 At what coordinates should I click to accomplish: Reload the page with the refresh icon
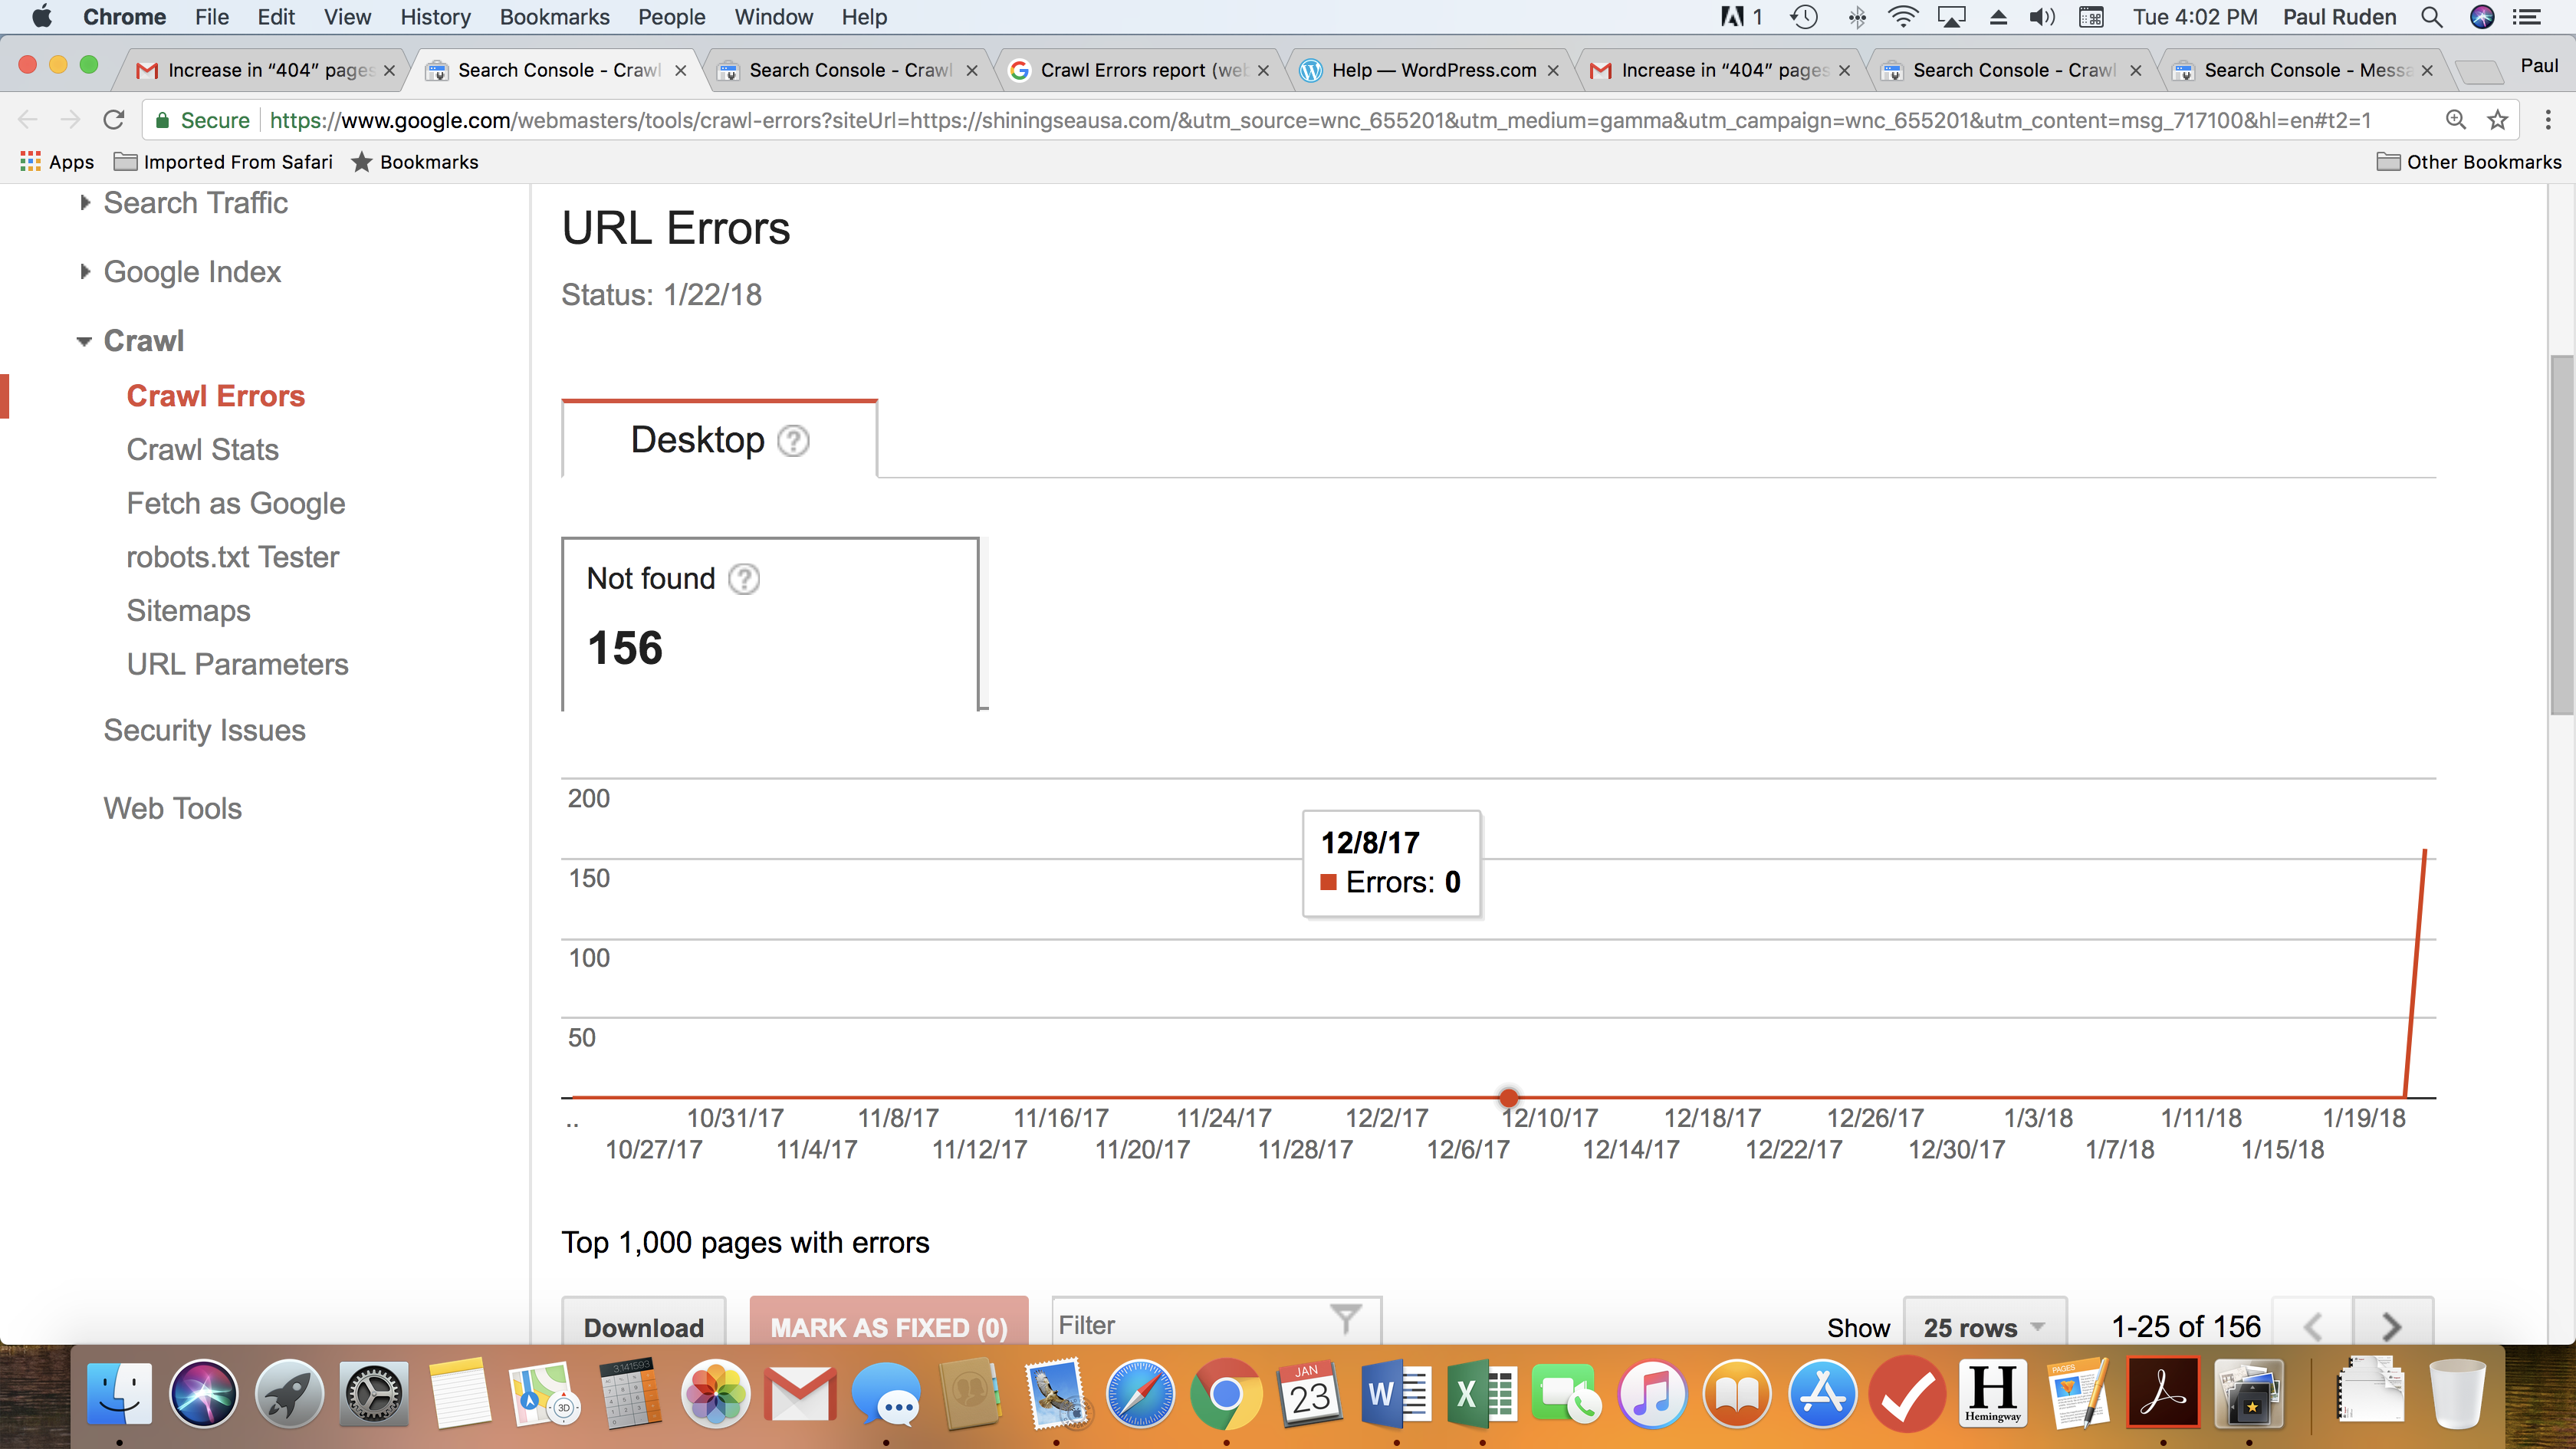[x=114, y=120]
